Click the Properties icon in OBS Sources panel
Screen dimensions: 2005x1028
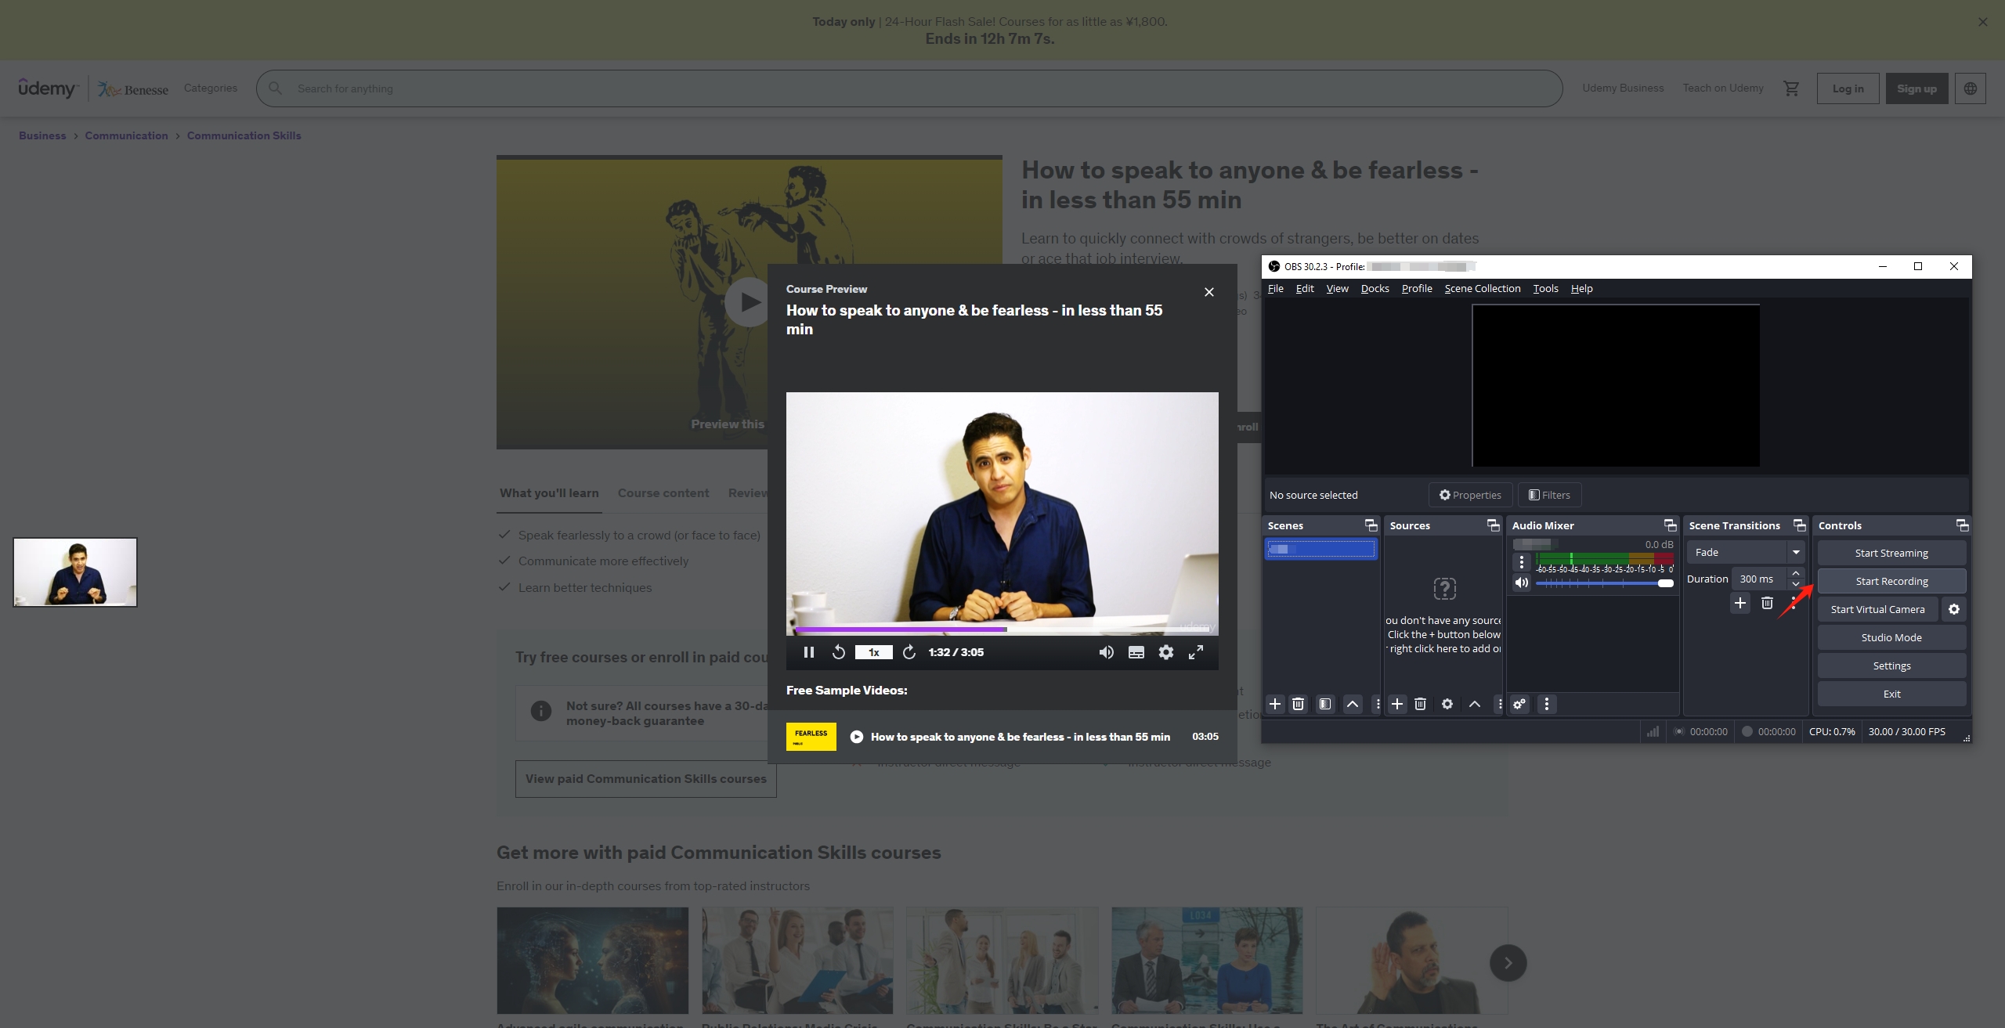[x=1445, y=704]
